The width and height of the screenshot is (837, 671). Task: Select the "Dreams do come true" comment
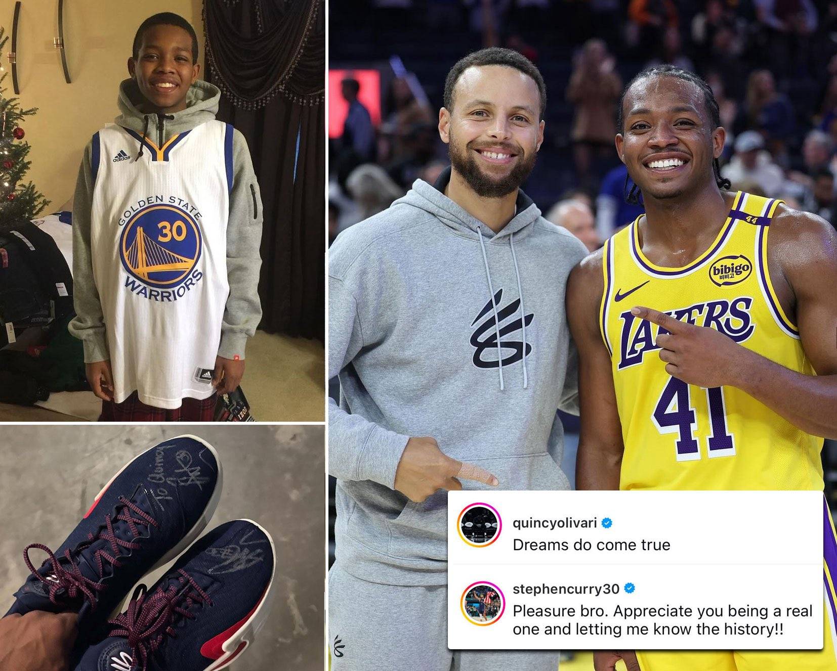tap(591, 545)
